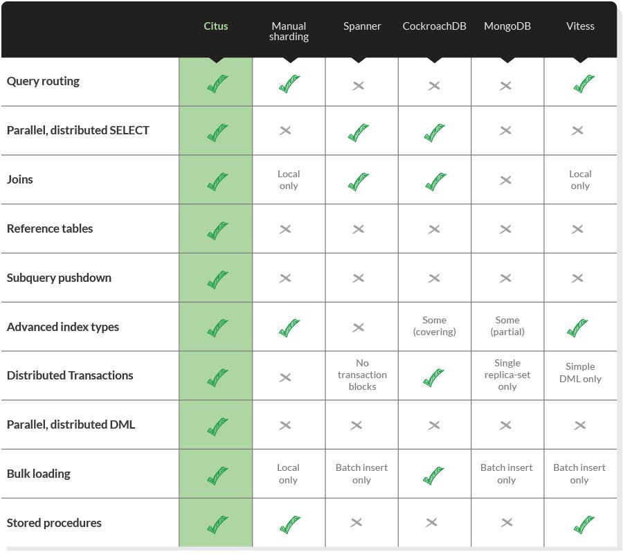
Task: Click the Citus column header
Action: (x=216, y=26)
